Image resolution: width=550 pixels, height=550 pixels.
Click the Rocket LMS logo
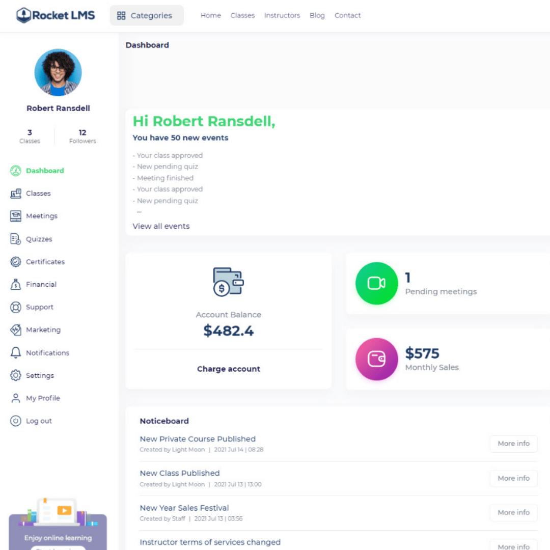click(x=56, y=15)
